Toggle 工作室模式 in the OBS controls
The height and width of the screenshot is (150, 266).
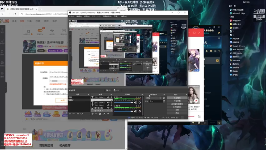point(177,107)
